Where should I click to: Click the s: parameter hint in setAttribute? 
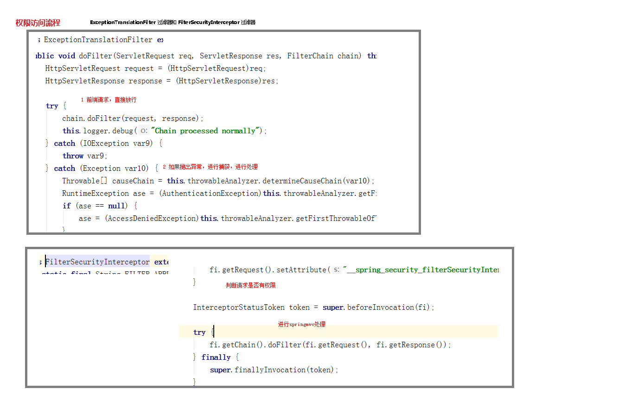(x=337, y=270)
